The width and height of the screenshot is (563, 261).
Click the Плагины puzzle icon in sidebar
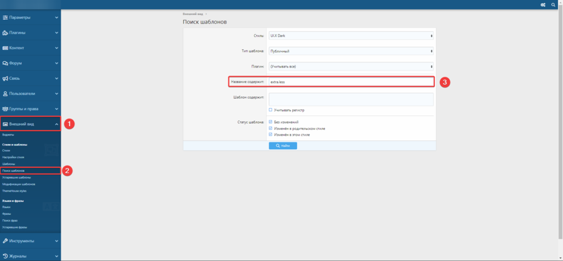point(6,32)
